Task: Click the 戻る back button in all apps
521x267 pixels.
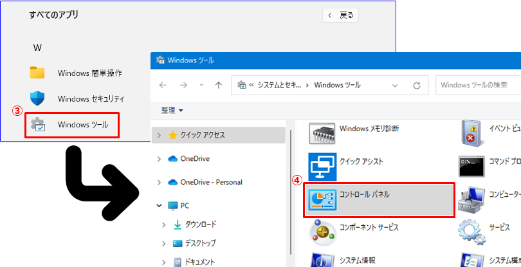Action: [x=340, y=15]
